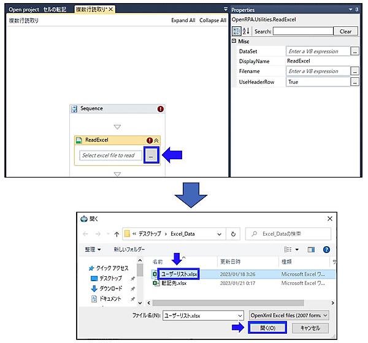Open the view options dropdown arrow

[297, 249]
